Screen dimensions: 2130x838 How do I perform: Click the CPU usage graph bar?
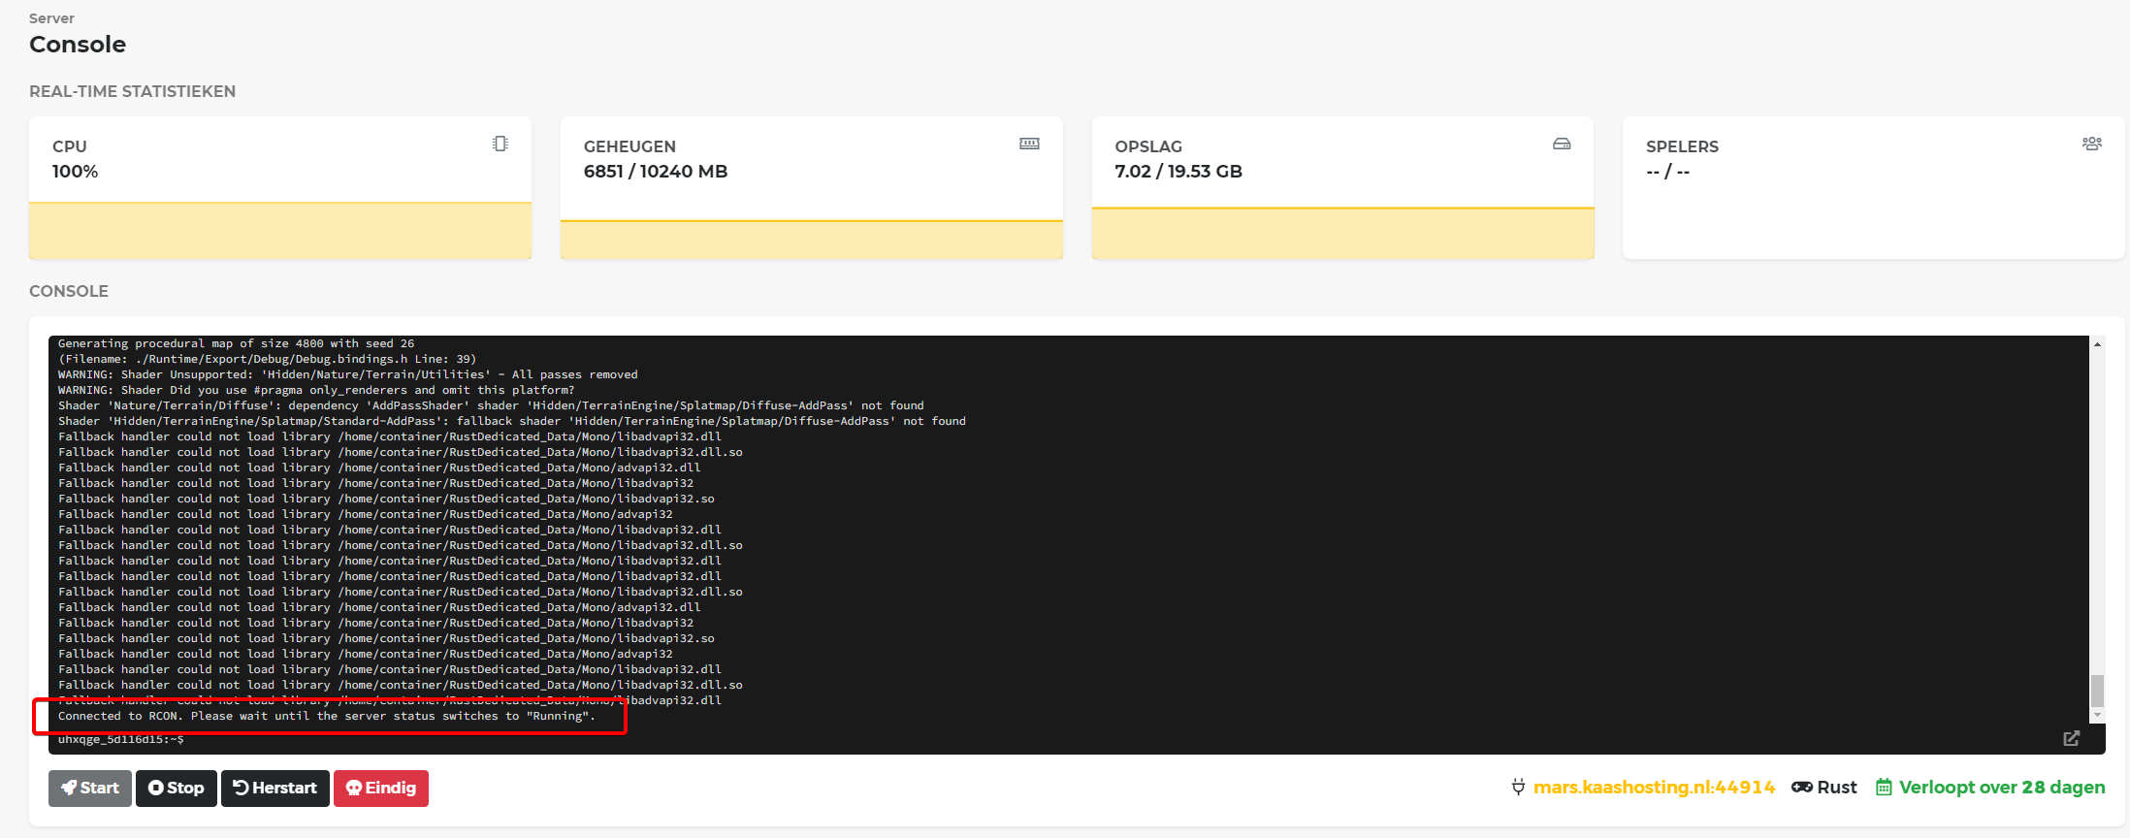point(280,231)
